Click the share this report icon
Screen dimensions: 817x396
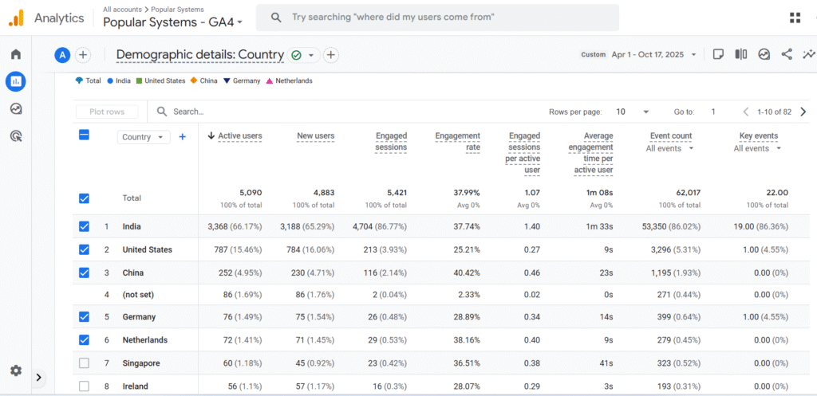pos(787,55)
